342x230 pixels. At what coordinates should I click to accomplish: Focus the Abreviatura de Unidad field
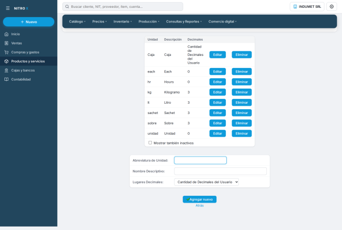point(200,161)
